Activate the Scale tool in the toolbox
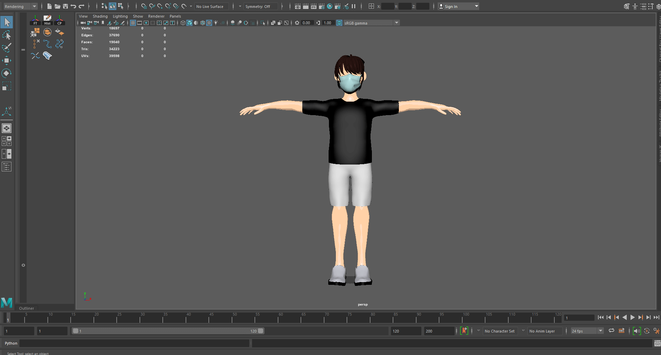Screen dimensions: 661x355 click(7, 86)
